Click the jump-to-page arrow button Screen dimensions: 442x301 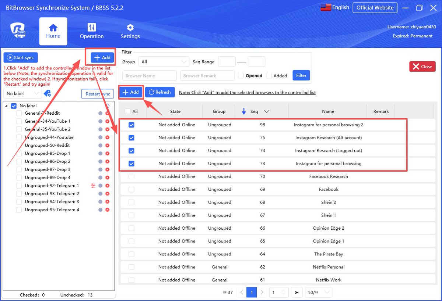click(x=297, y=293)
